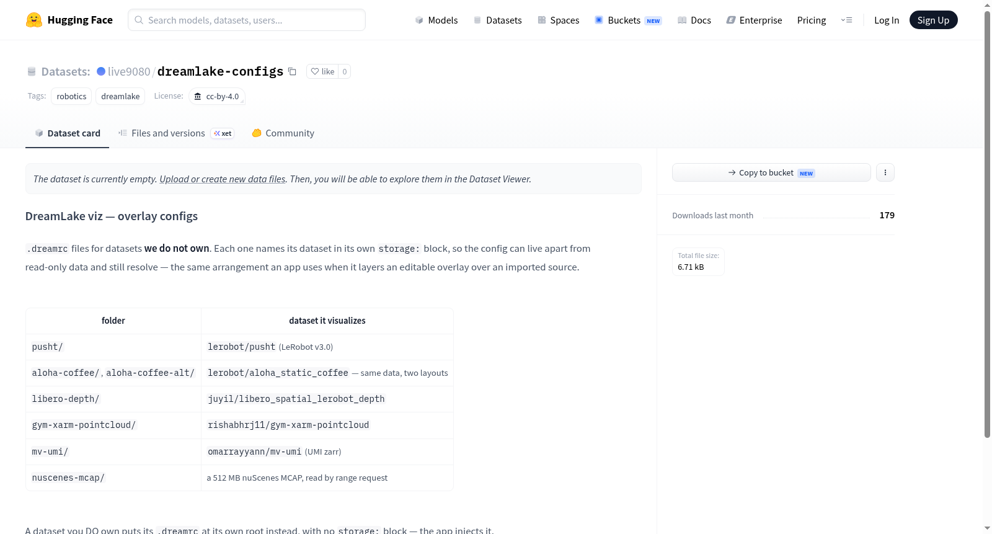Open the live9080 user profile link
The image size is (992, 534).
coord(129,71)
